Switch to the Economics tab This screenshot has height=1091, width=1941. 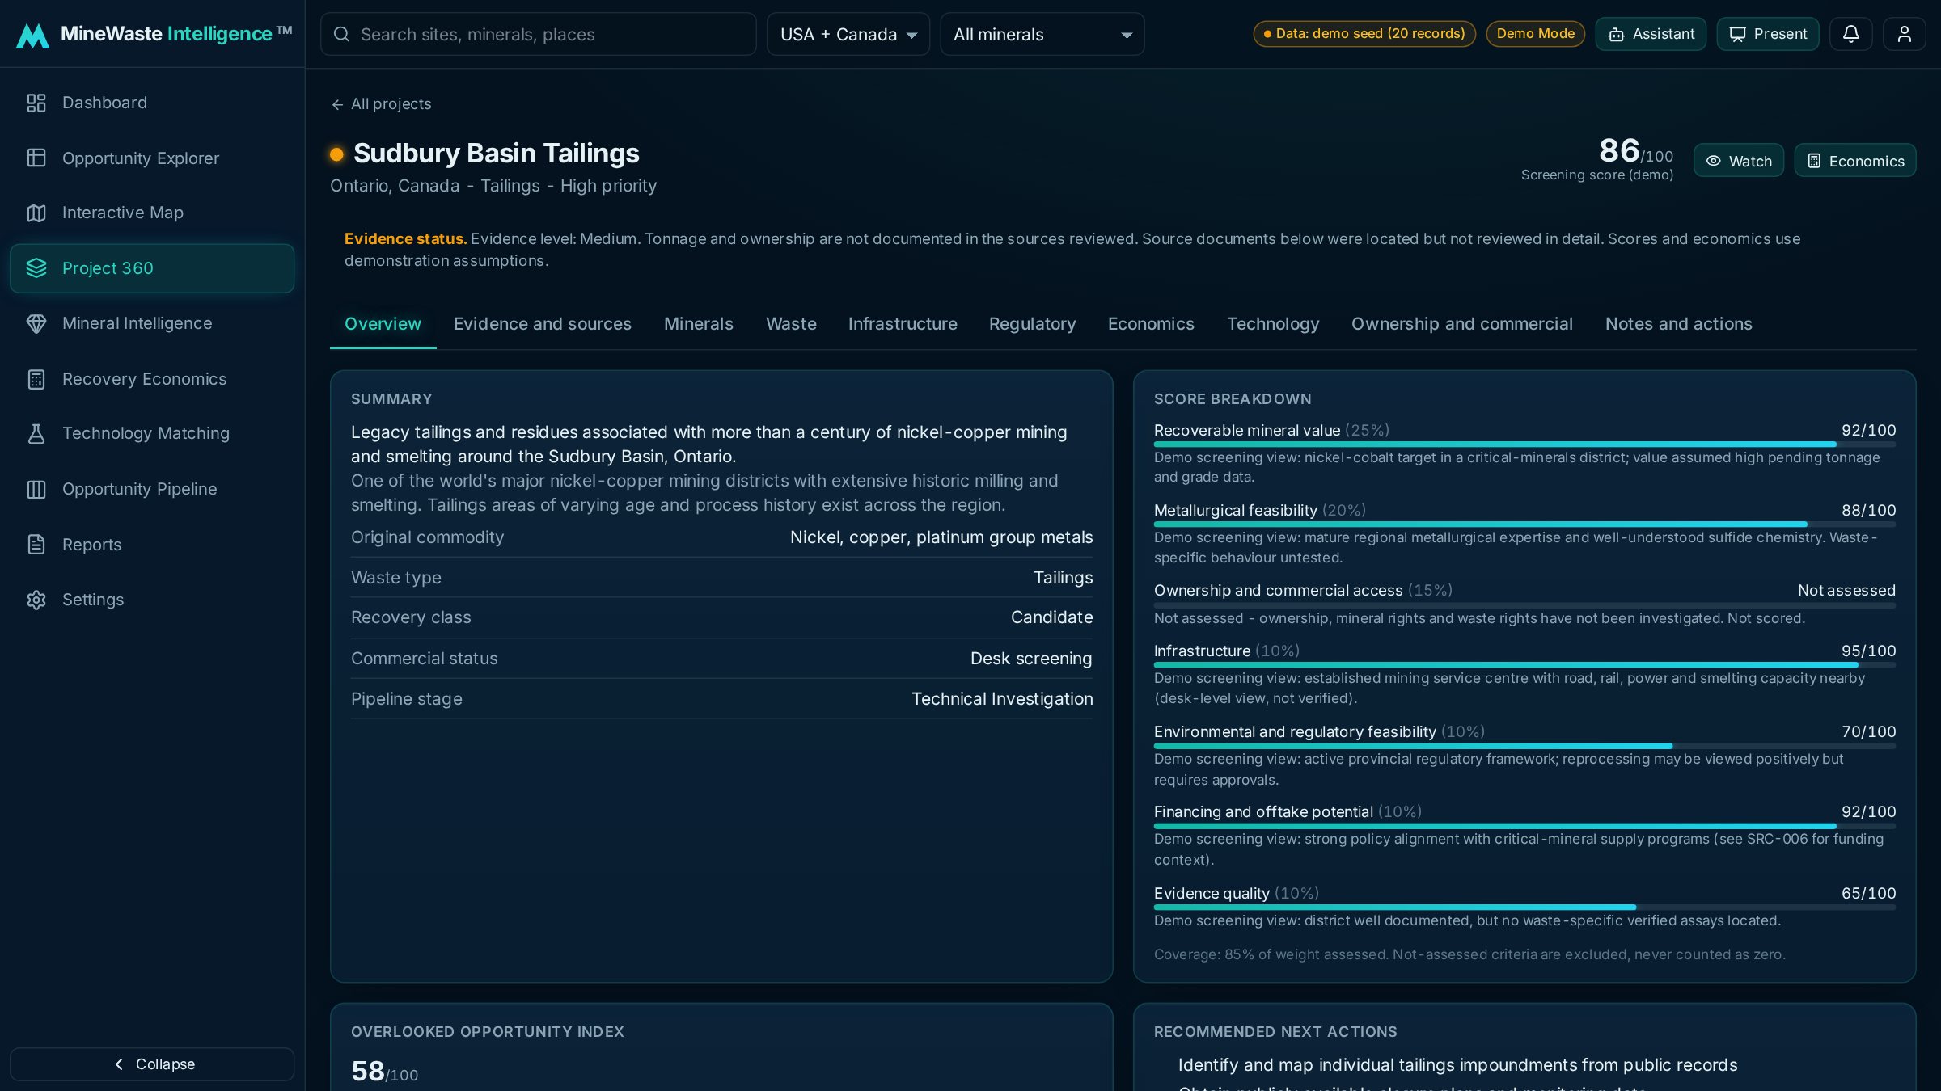(x=1151, y=323)
